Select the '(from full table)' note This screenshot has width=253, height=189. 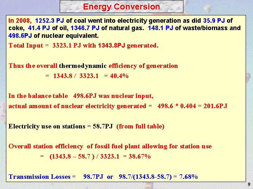click(140, 126)
